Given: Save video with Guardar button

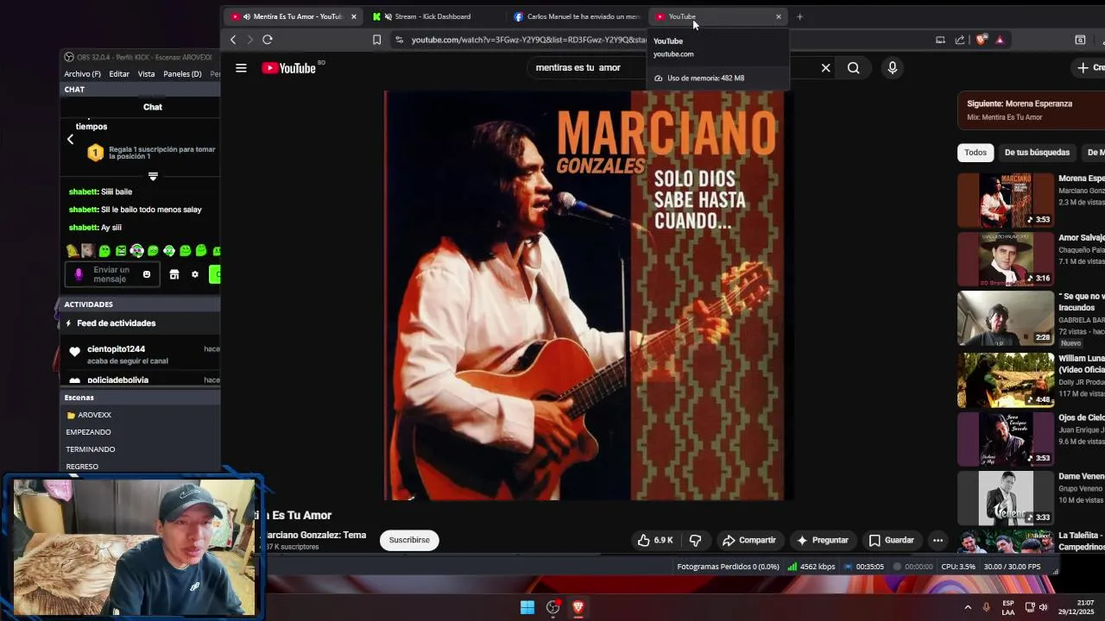Looking at the screenshot, I should tap(891, 540).
